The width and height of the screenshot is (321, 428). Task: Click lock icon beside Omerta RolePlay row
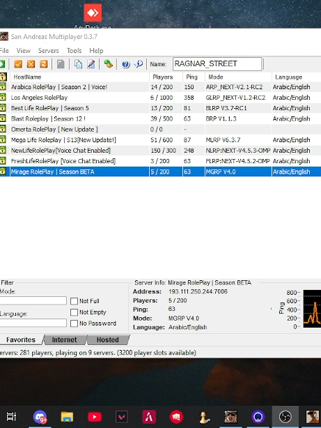[x=3, y=129]
